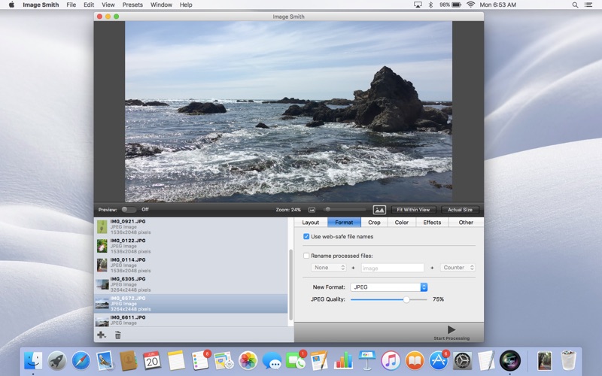Switch to the Effects tab
602x376 pixels.
point(432,222)
